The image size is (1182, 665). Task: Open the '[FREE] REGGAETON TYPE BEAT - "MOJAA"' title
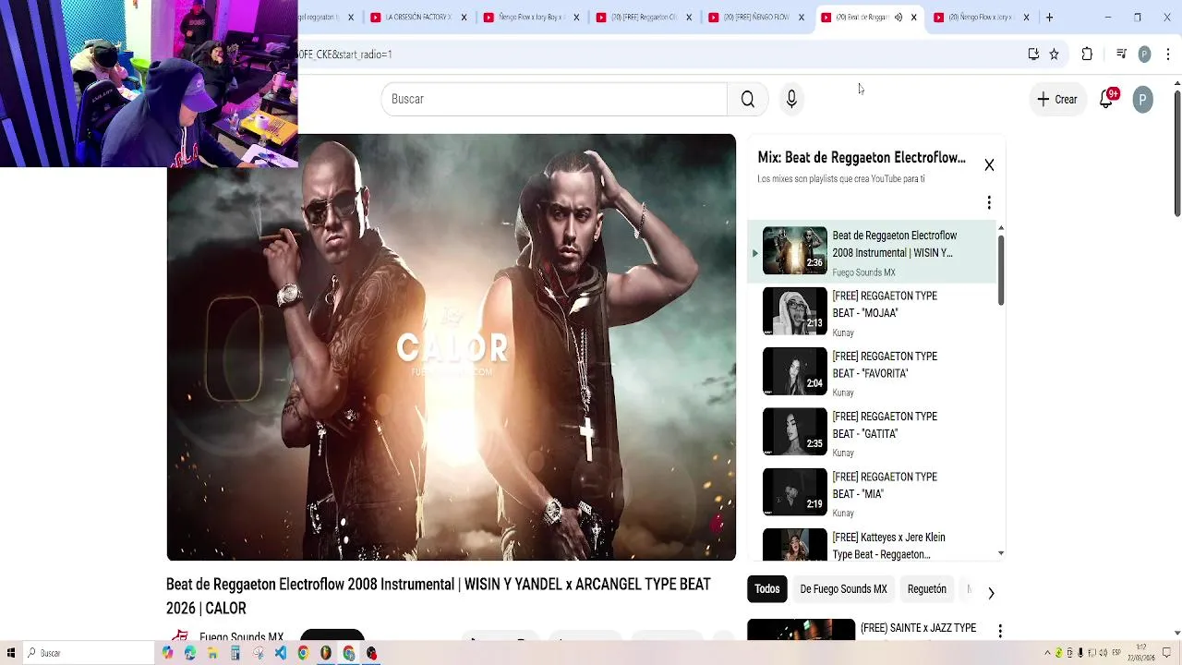tap(885, 305)
